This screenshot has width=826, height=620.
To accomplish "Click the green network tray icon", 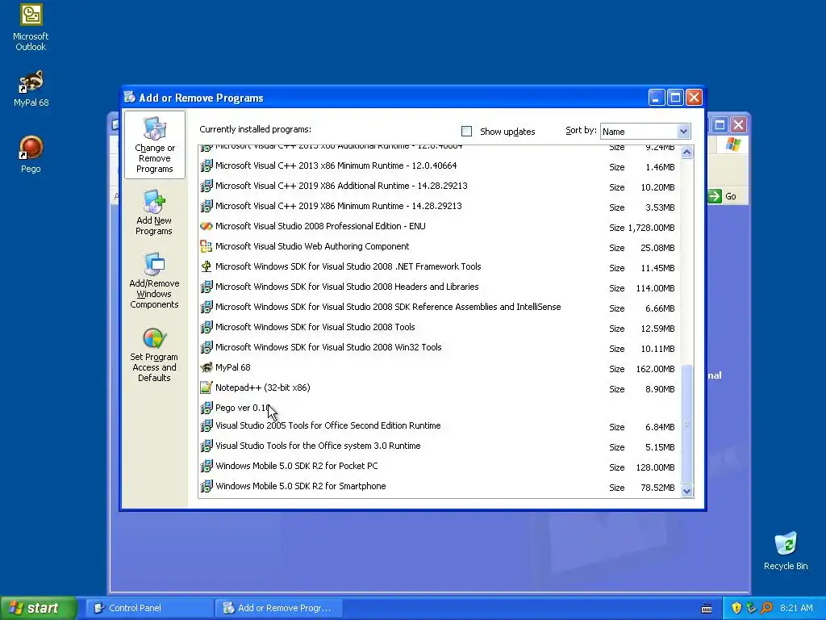I will (x=751, y=608).
